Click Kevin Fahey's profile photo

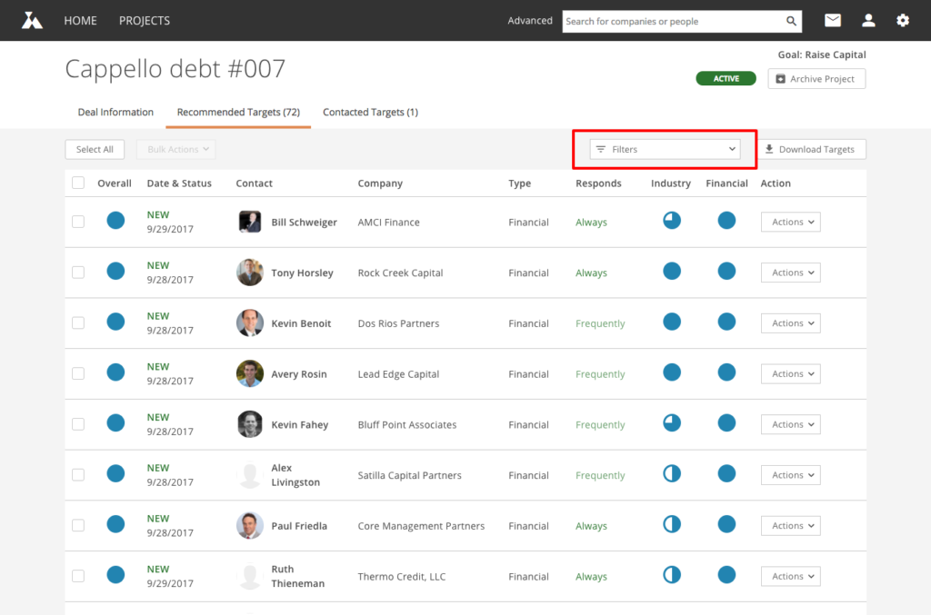tap(250, 424)
